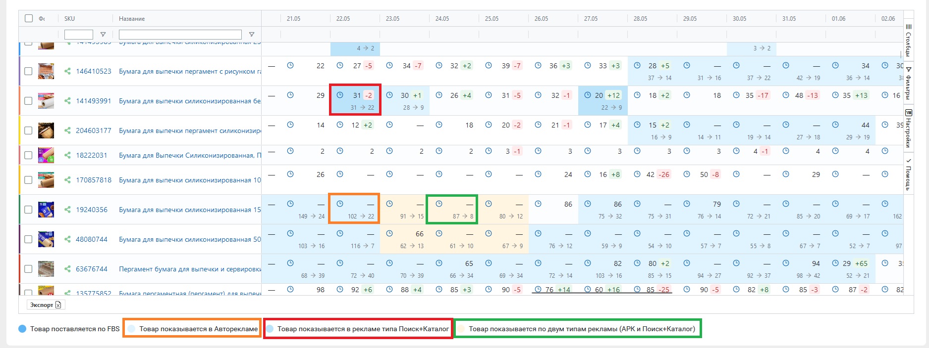Click the share icon for SKU 19240356

tap(67, 210)
